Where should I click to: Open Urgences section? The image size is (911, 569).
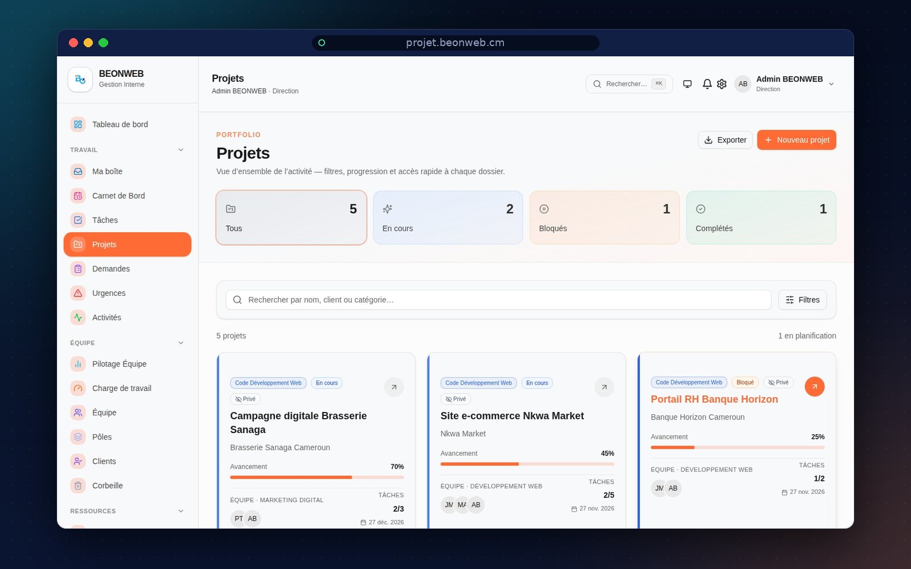coord(128,293)
